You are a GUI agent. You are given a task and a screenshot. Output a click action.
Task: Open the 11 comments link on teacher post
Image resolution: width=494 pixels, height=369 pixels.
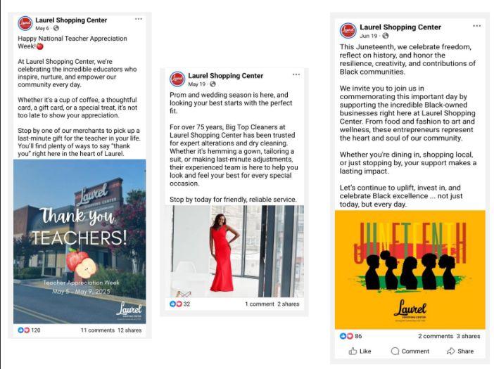pyautogui.click(x=97, y=330)
